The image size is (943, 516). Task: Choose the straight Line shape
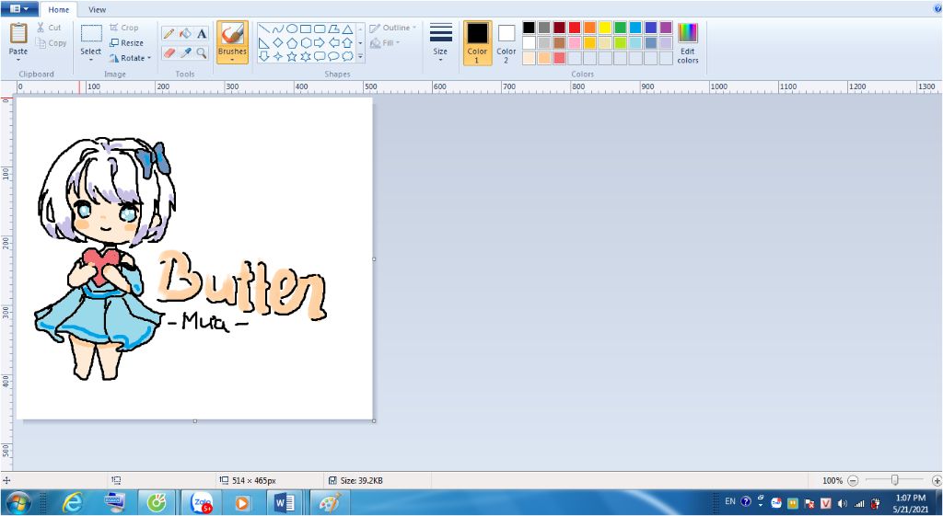tap(264, 29)
